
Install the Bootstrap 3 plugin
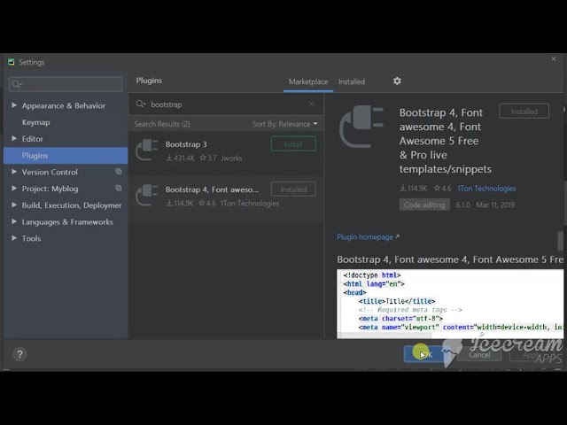tap(293, 144)
